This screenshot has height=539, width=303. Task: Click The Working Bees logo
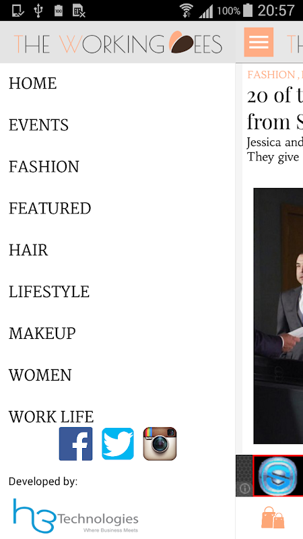[118, 42]
